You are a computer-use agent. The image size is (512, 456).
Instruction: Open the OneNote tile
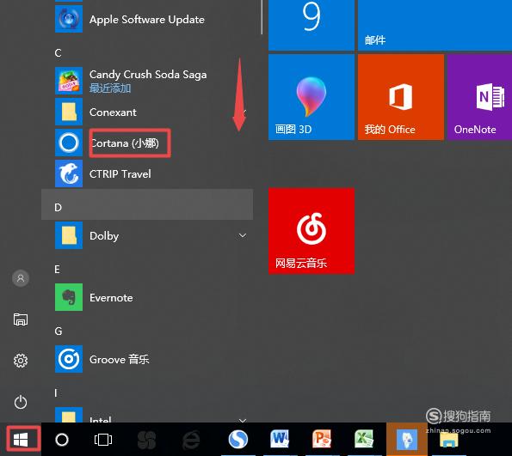pos(479,97)
